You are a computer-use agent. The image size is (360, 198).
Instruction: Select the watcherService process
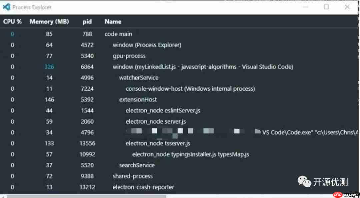[x=139, y=78]
